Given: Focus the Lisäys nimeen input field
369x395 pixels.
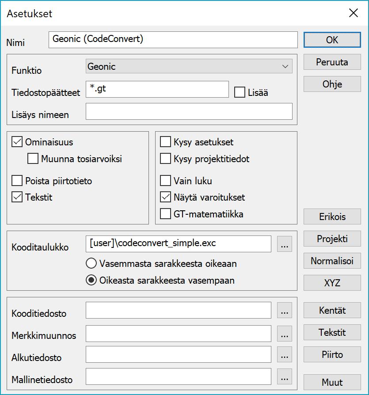Looking at the screenshot, I should tap(189, 111).
